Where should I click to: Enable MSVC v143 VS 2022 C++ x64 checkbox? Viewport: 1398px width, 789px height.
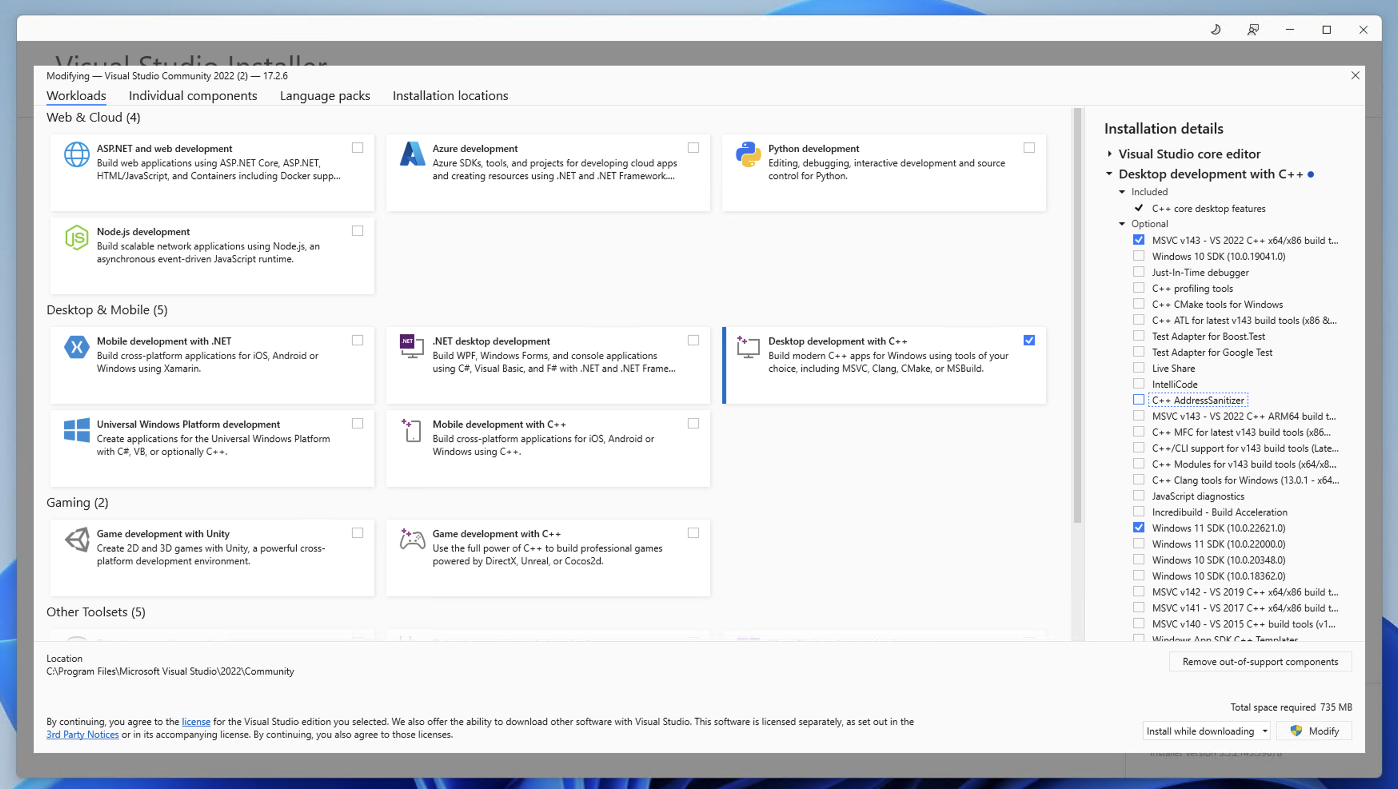(1140, 240)
